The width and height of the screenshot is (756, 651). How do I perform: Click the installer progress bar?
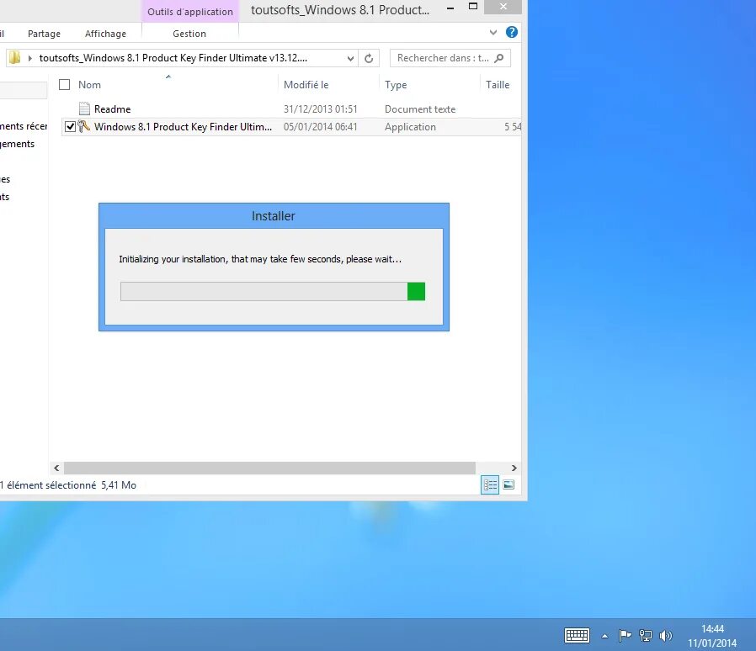[x=273, y=292]
